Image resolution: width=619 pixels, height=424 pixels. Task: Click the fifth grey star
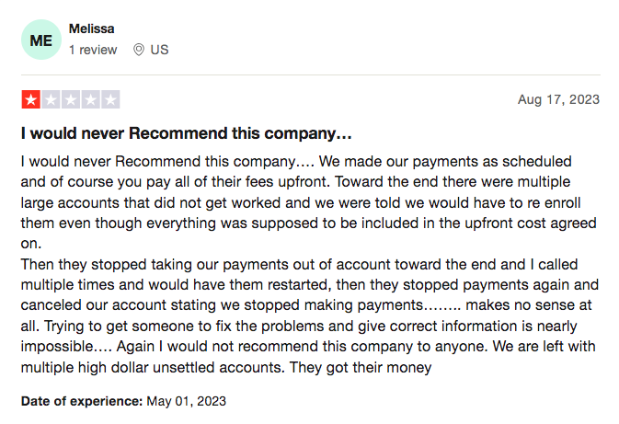110,99
